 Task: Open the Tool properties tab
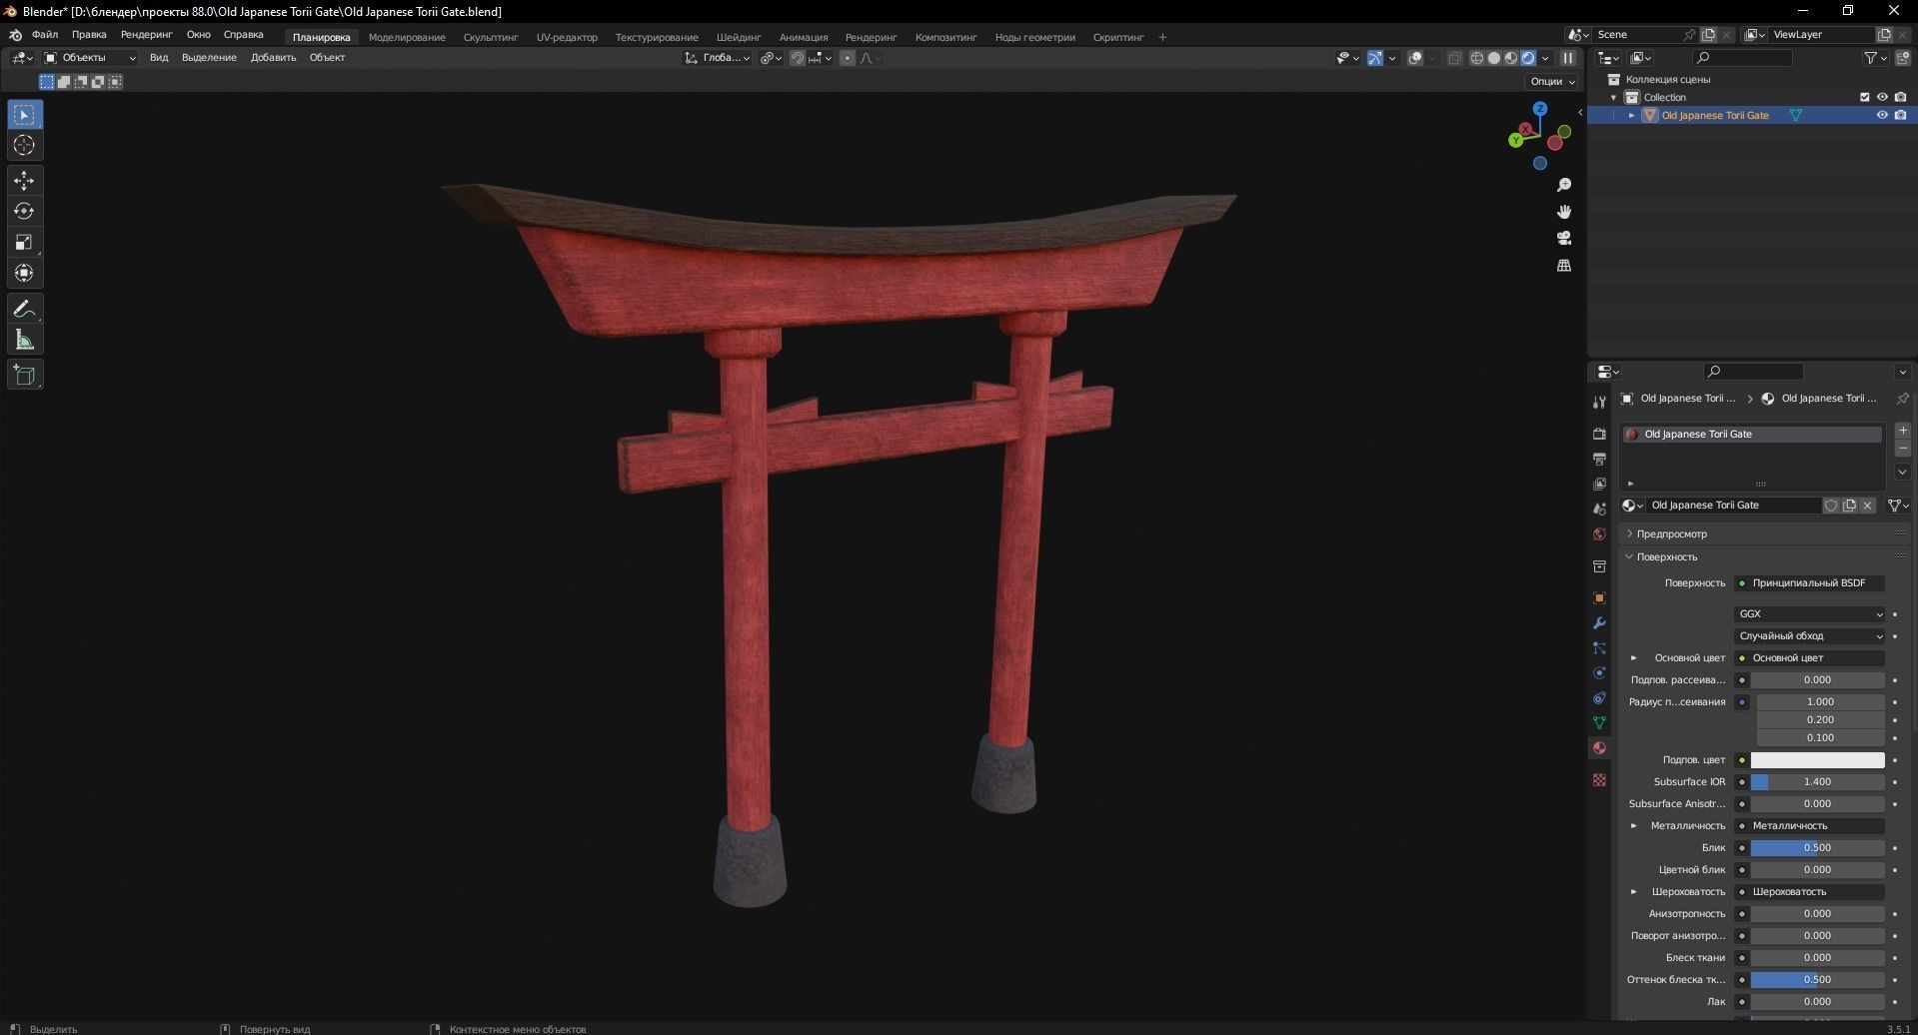(1599, 402)
